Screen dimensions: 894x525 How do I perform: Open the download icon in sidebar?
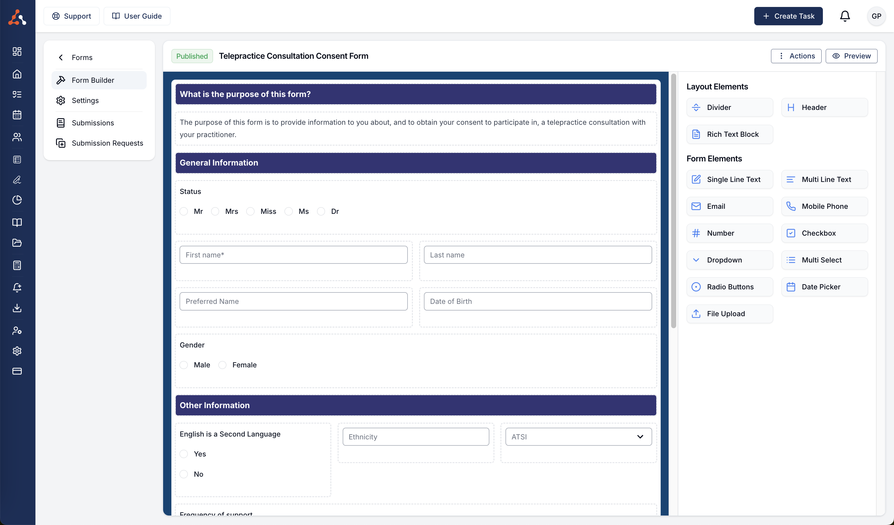coord(17,308)
